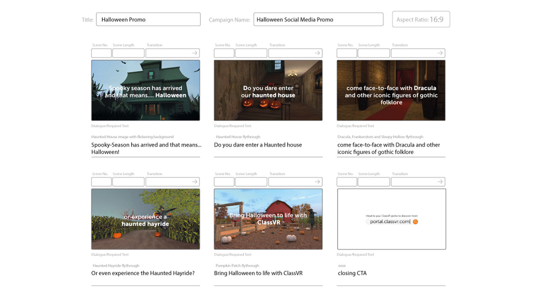536x301 pixels.
Task: Click the Title field 'Halloween Promo'
Action: 148,19
